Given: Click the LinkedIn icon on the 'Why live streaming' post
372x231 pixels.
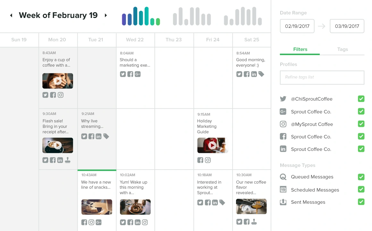Looking at the screenshot, I should click(x=98, y=136).
